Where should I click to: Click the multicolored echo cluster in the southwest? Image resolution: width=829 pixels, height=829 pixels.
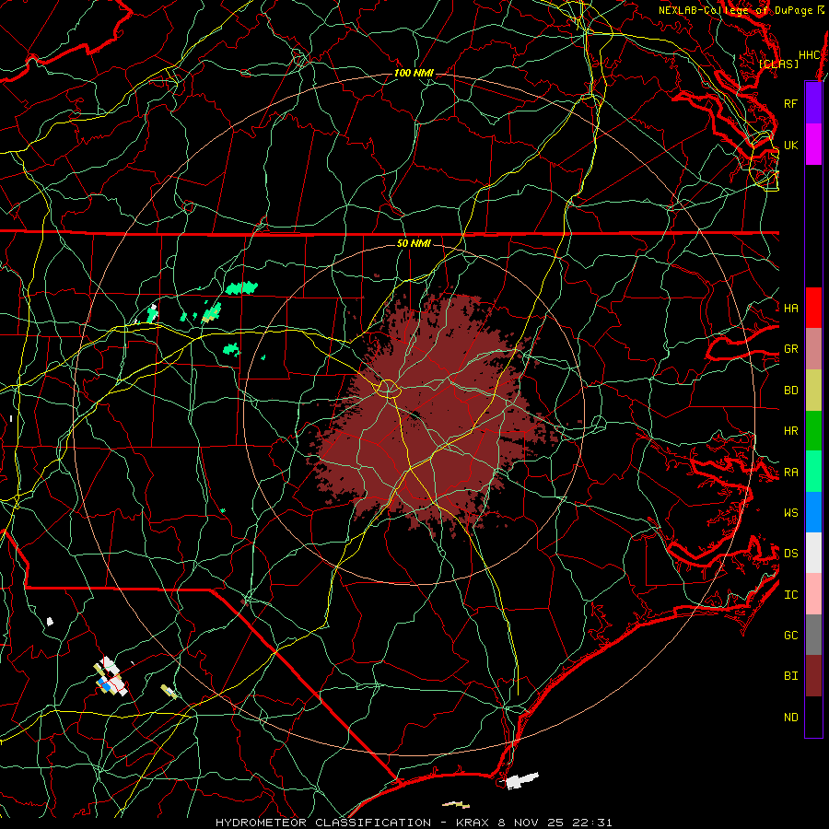coord(111,677)
